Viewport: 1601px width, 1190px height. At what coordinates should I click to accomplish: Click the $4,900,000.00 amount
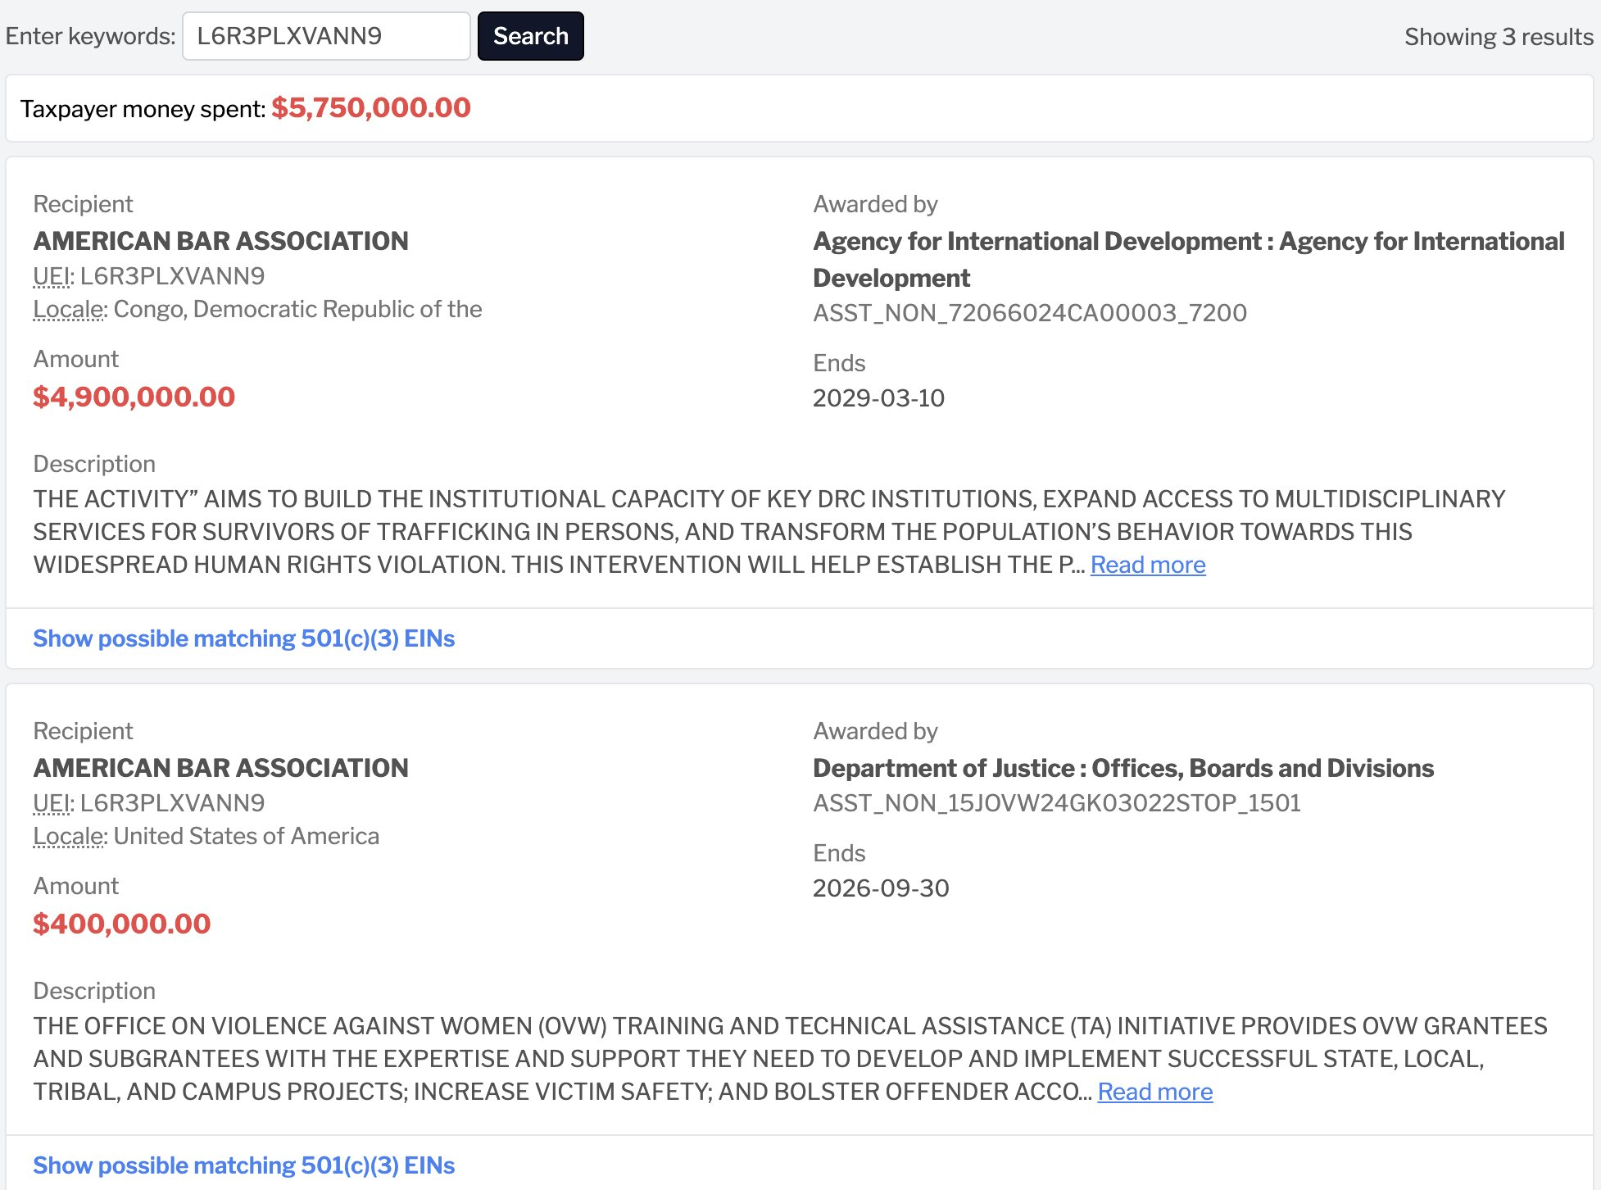(x=134, y=397)
